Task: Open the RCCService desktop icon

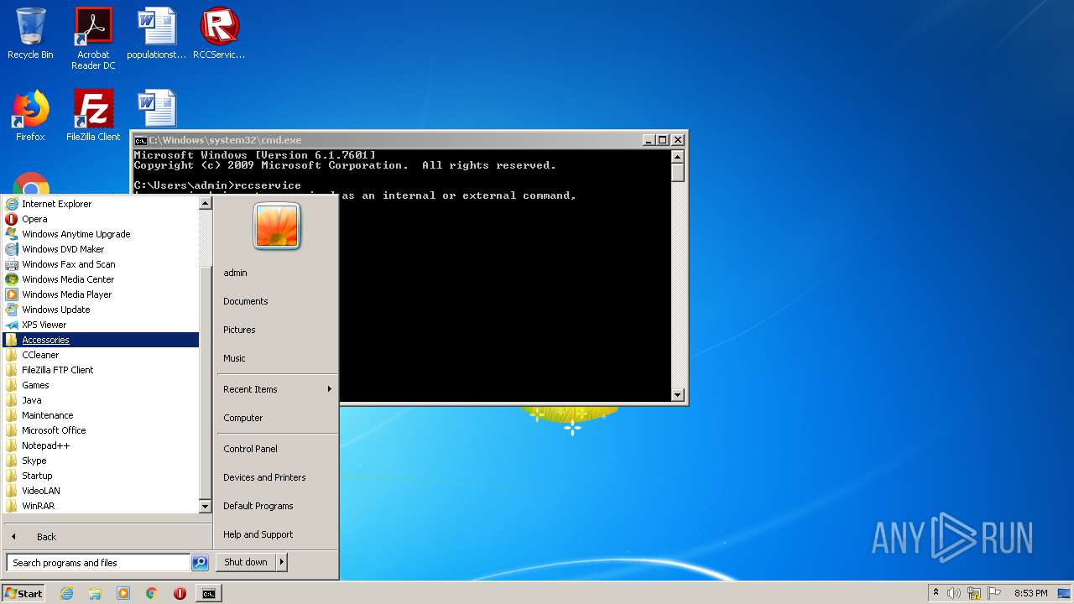Action: pos(219,34)
